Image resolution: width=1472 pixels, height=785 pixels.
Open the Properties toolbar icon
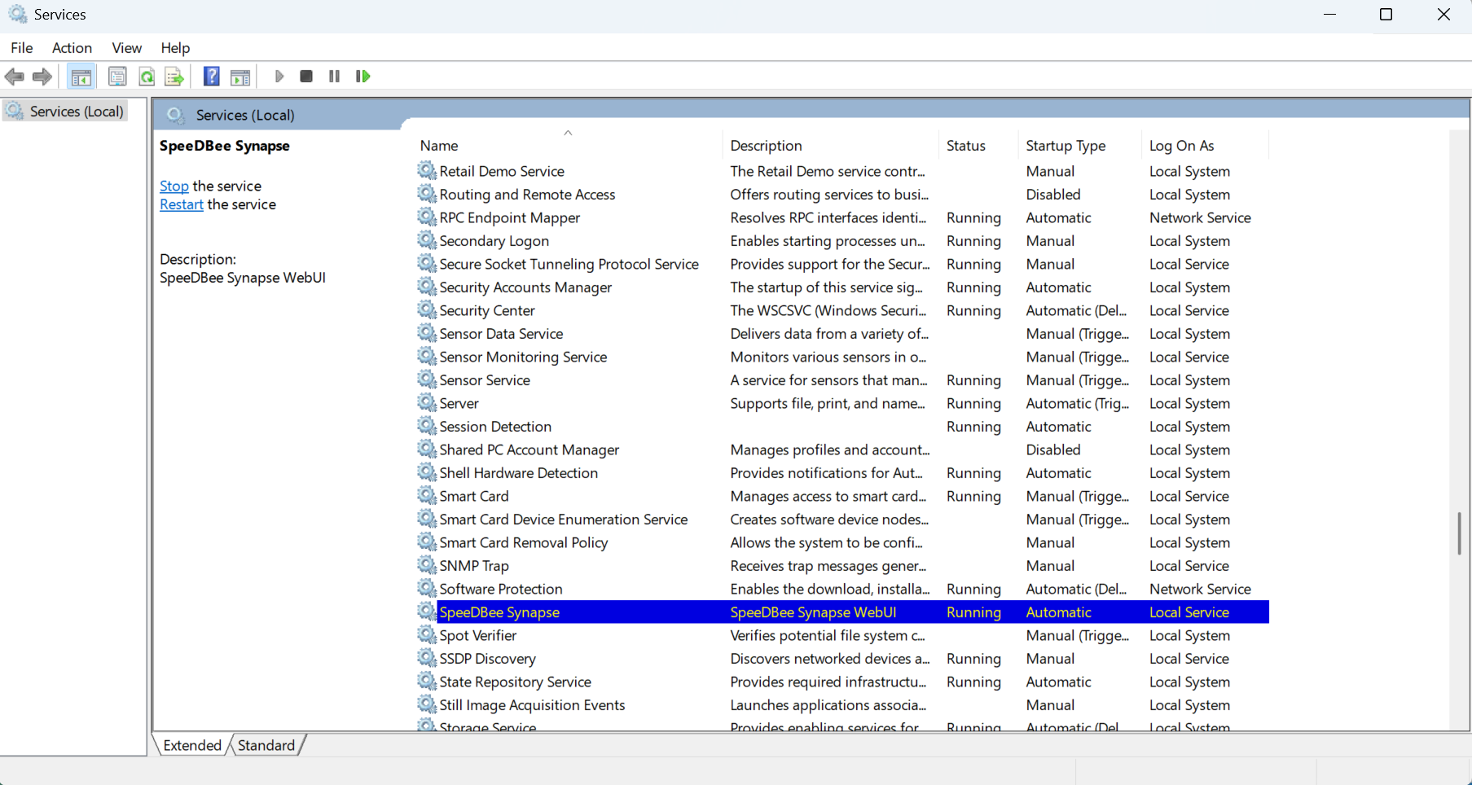pyautogui.click(x=117, y=77)
